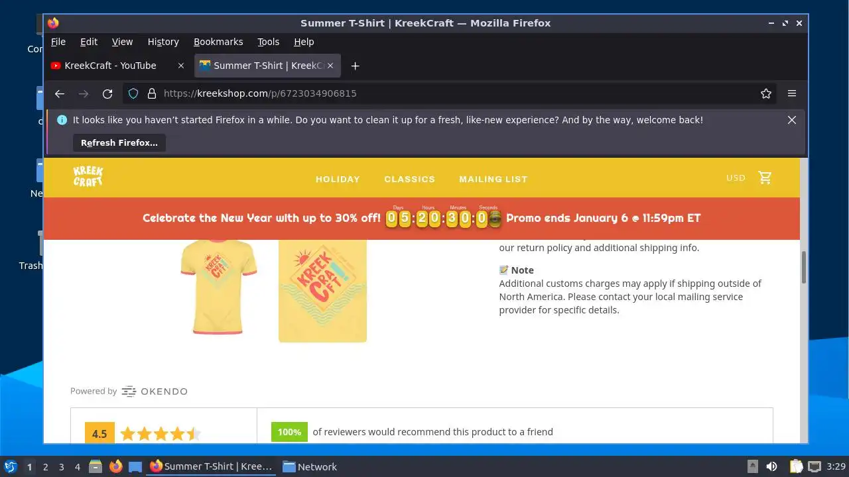849x477 pixels.
Task: Switch to workspace 2 in taskbar
Action: click(46, 466)
